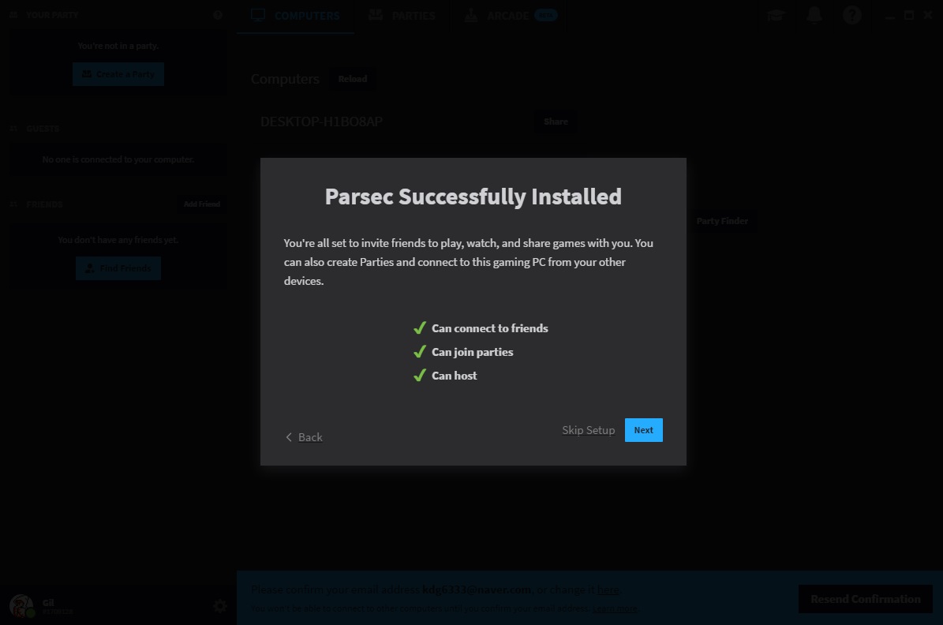This screenshot has height=625, width=943.
Task: Click the 'here' link to change email
Action: [608, 590]
